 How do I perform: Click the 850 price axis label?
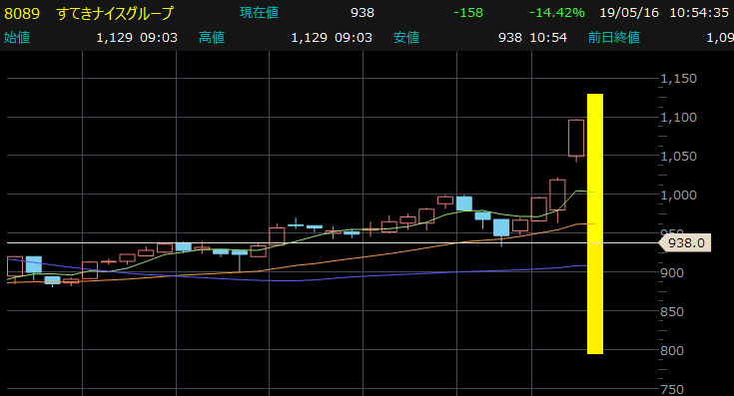pyautogui.click(x=672, y=311)
